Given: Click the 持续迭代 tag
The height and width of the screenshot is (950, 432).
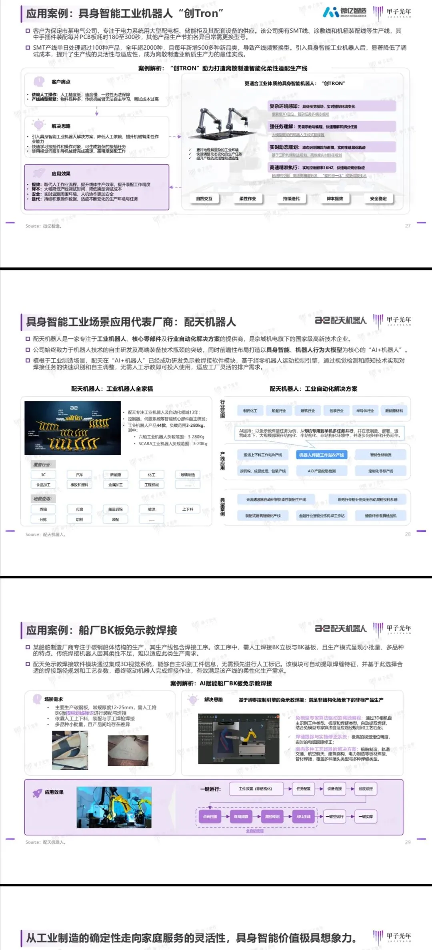Looking at the screenshot, I should (291, 199).
